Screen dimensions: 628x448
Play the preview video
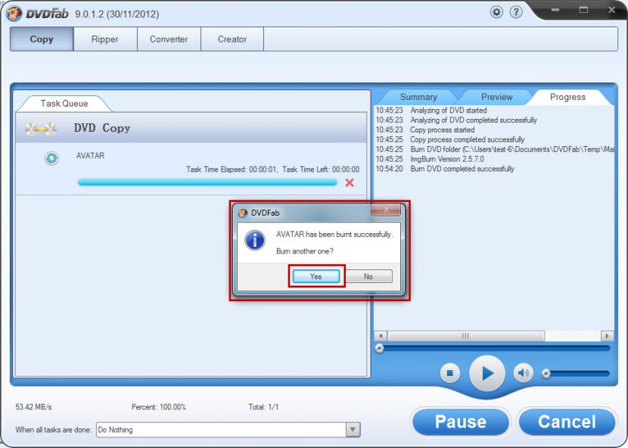coord(487,374)
